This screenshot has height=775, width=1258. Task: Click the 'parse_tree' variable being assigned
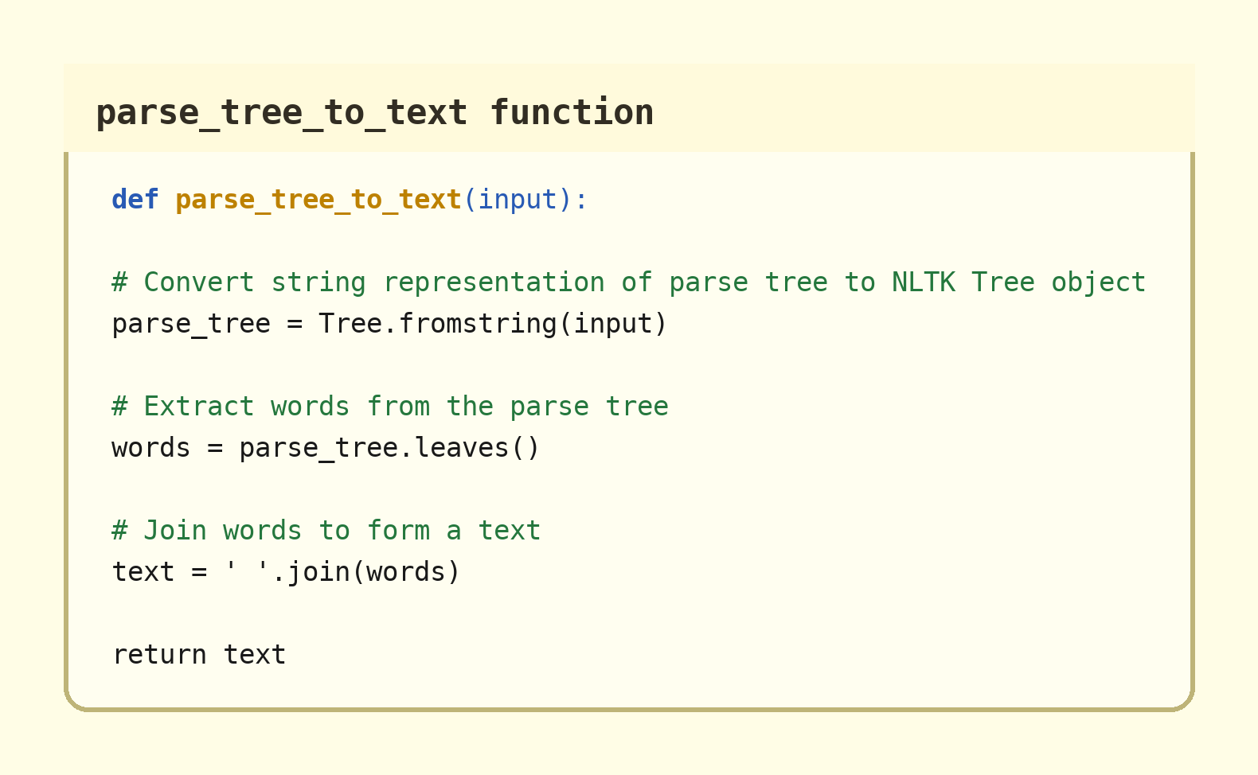click(x=190, y=324)
